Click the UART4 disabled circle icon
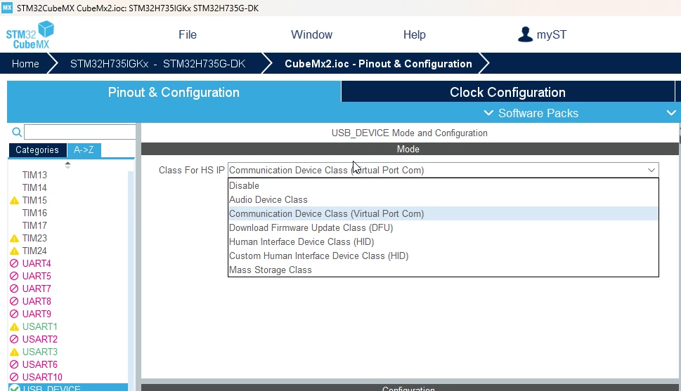 (x=14, y=263)
